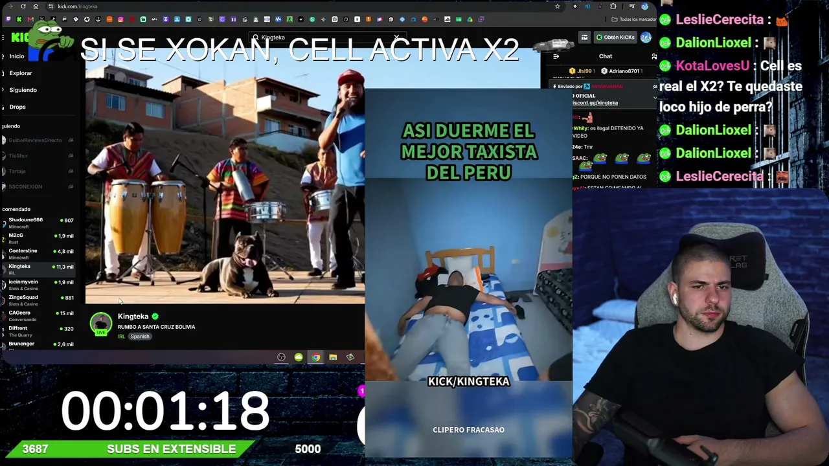Viewport: 829px width, 466px height.
Task: Click the Obtén KICKs button
Action: tap(615, 38)
